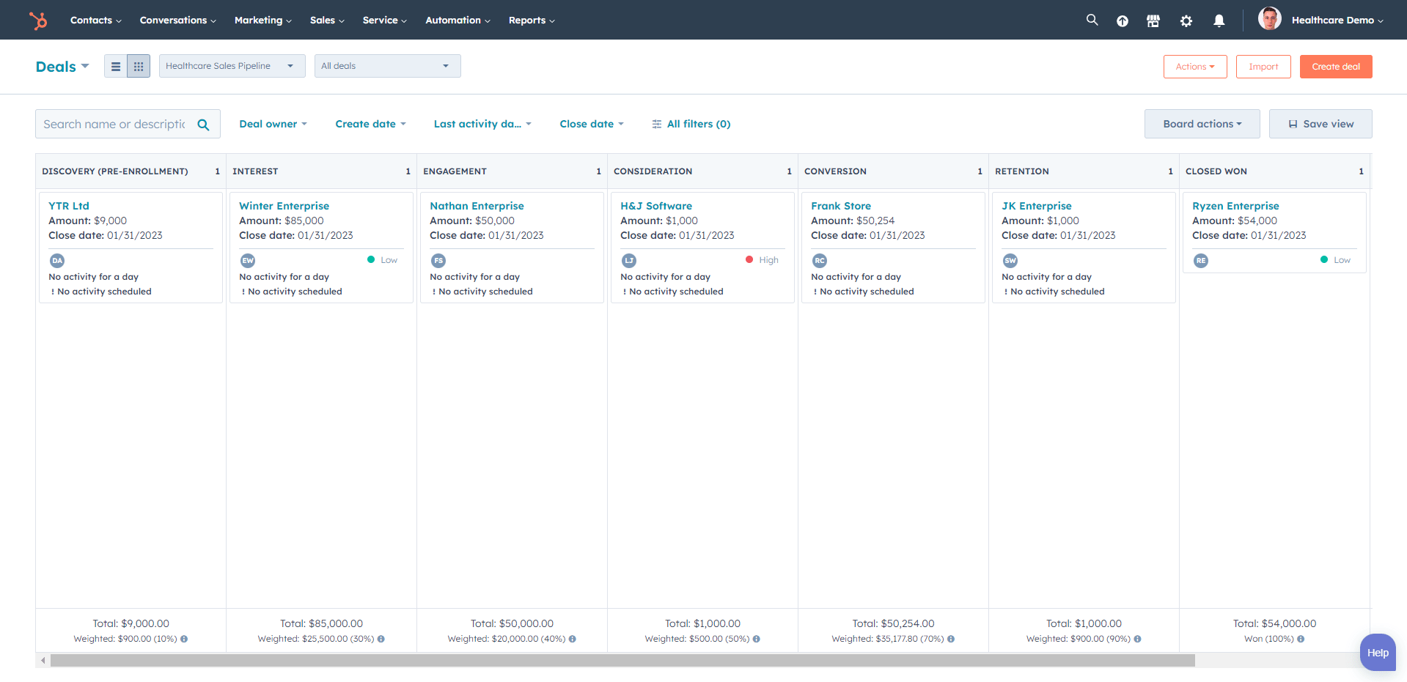Image resolution: width=1407 pixels, height=682 pixels.
Task: Open the All deals view dropdown
Action: [x=387, y=66]
